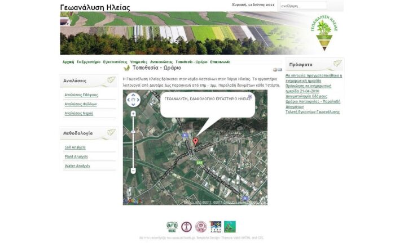Click the footer credits text line

[x=201, y=237]
